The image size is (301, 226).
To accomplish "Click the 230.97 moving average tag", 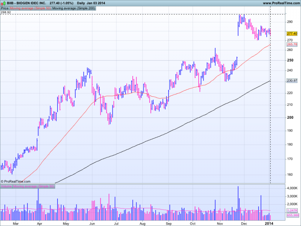I will point(292,81).
